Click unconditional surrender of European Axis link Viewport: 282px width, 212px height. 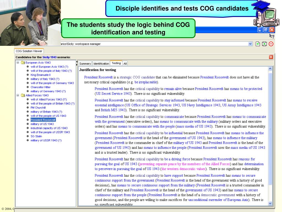tap(218, 200)
